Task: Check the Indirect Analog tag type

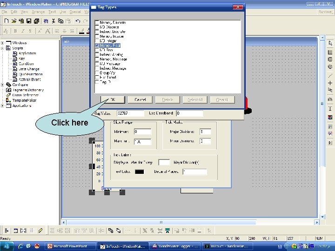Action: point(97,55)
